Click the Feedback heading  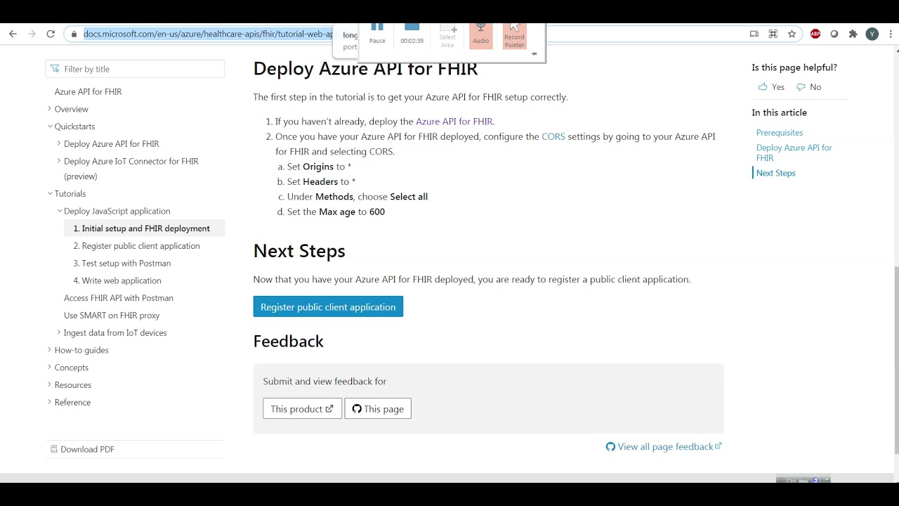(289, 341)
